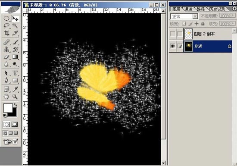Viewport: 237px width, 166px height.
Task: Select the Type tool
Action: coord(15,73)
